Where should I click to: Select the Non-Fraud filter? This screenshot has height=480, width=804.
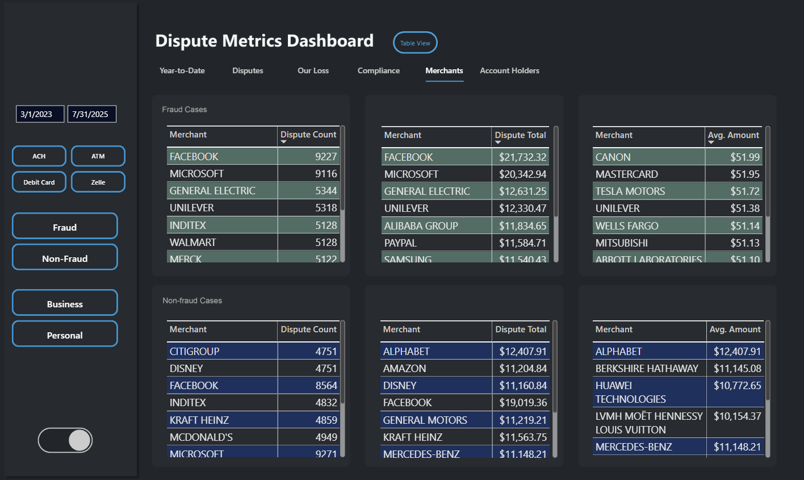[64, 257]
